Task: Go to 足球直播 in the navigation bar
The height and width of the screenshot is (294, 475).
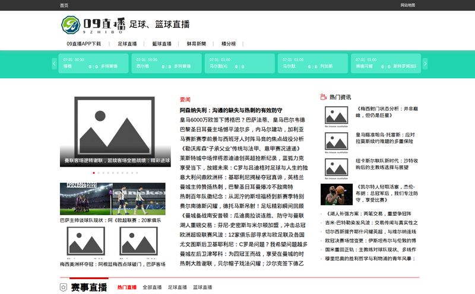Action: point(127,43)
